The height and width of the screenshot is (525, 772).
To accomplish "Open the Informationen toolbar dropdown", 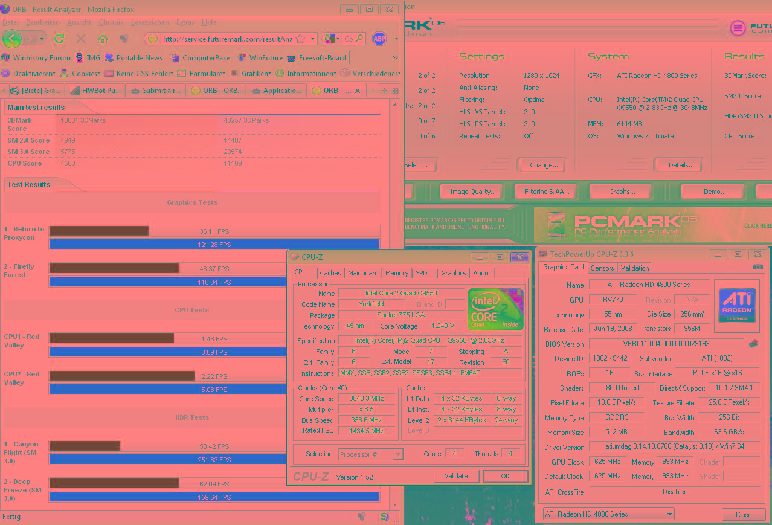I will [x=306, y=73].
